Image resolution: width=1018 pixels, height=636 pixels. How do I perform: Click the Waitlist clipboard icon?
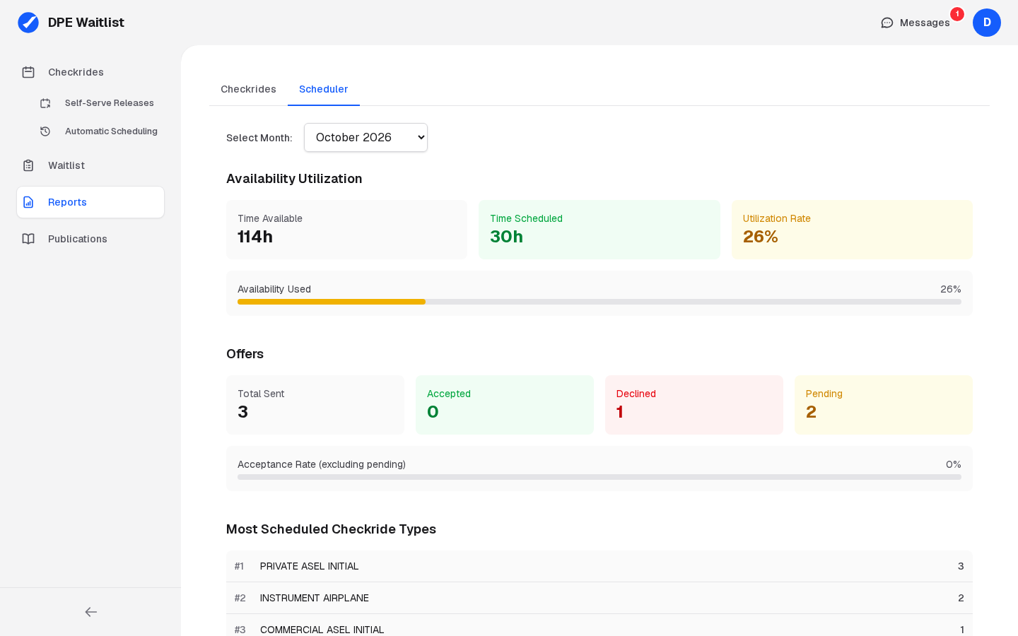coord(28,165)
